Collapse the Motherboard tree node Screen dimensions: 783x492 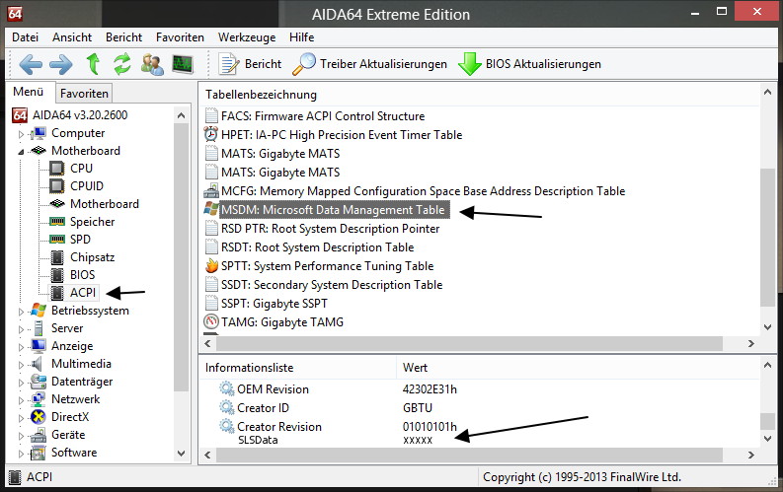click(x=21, y=152)
